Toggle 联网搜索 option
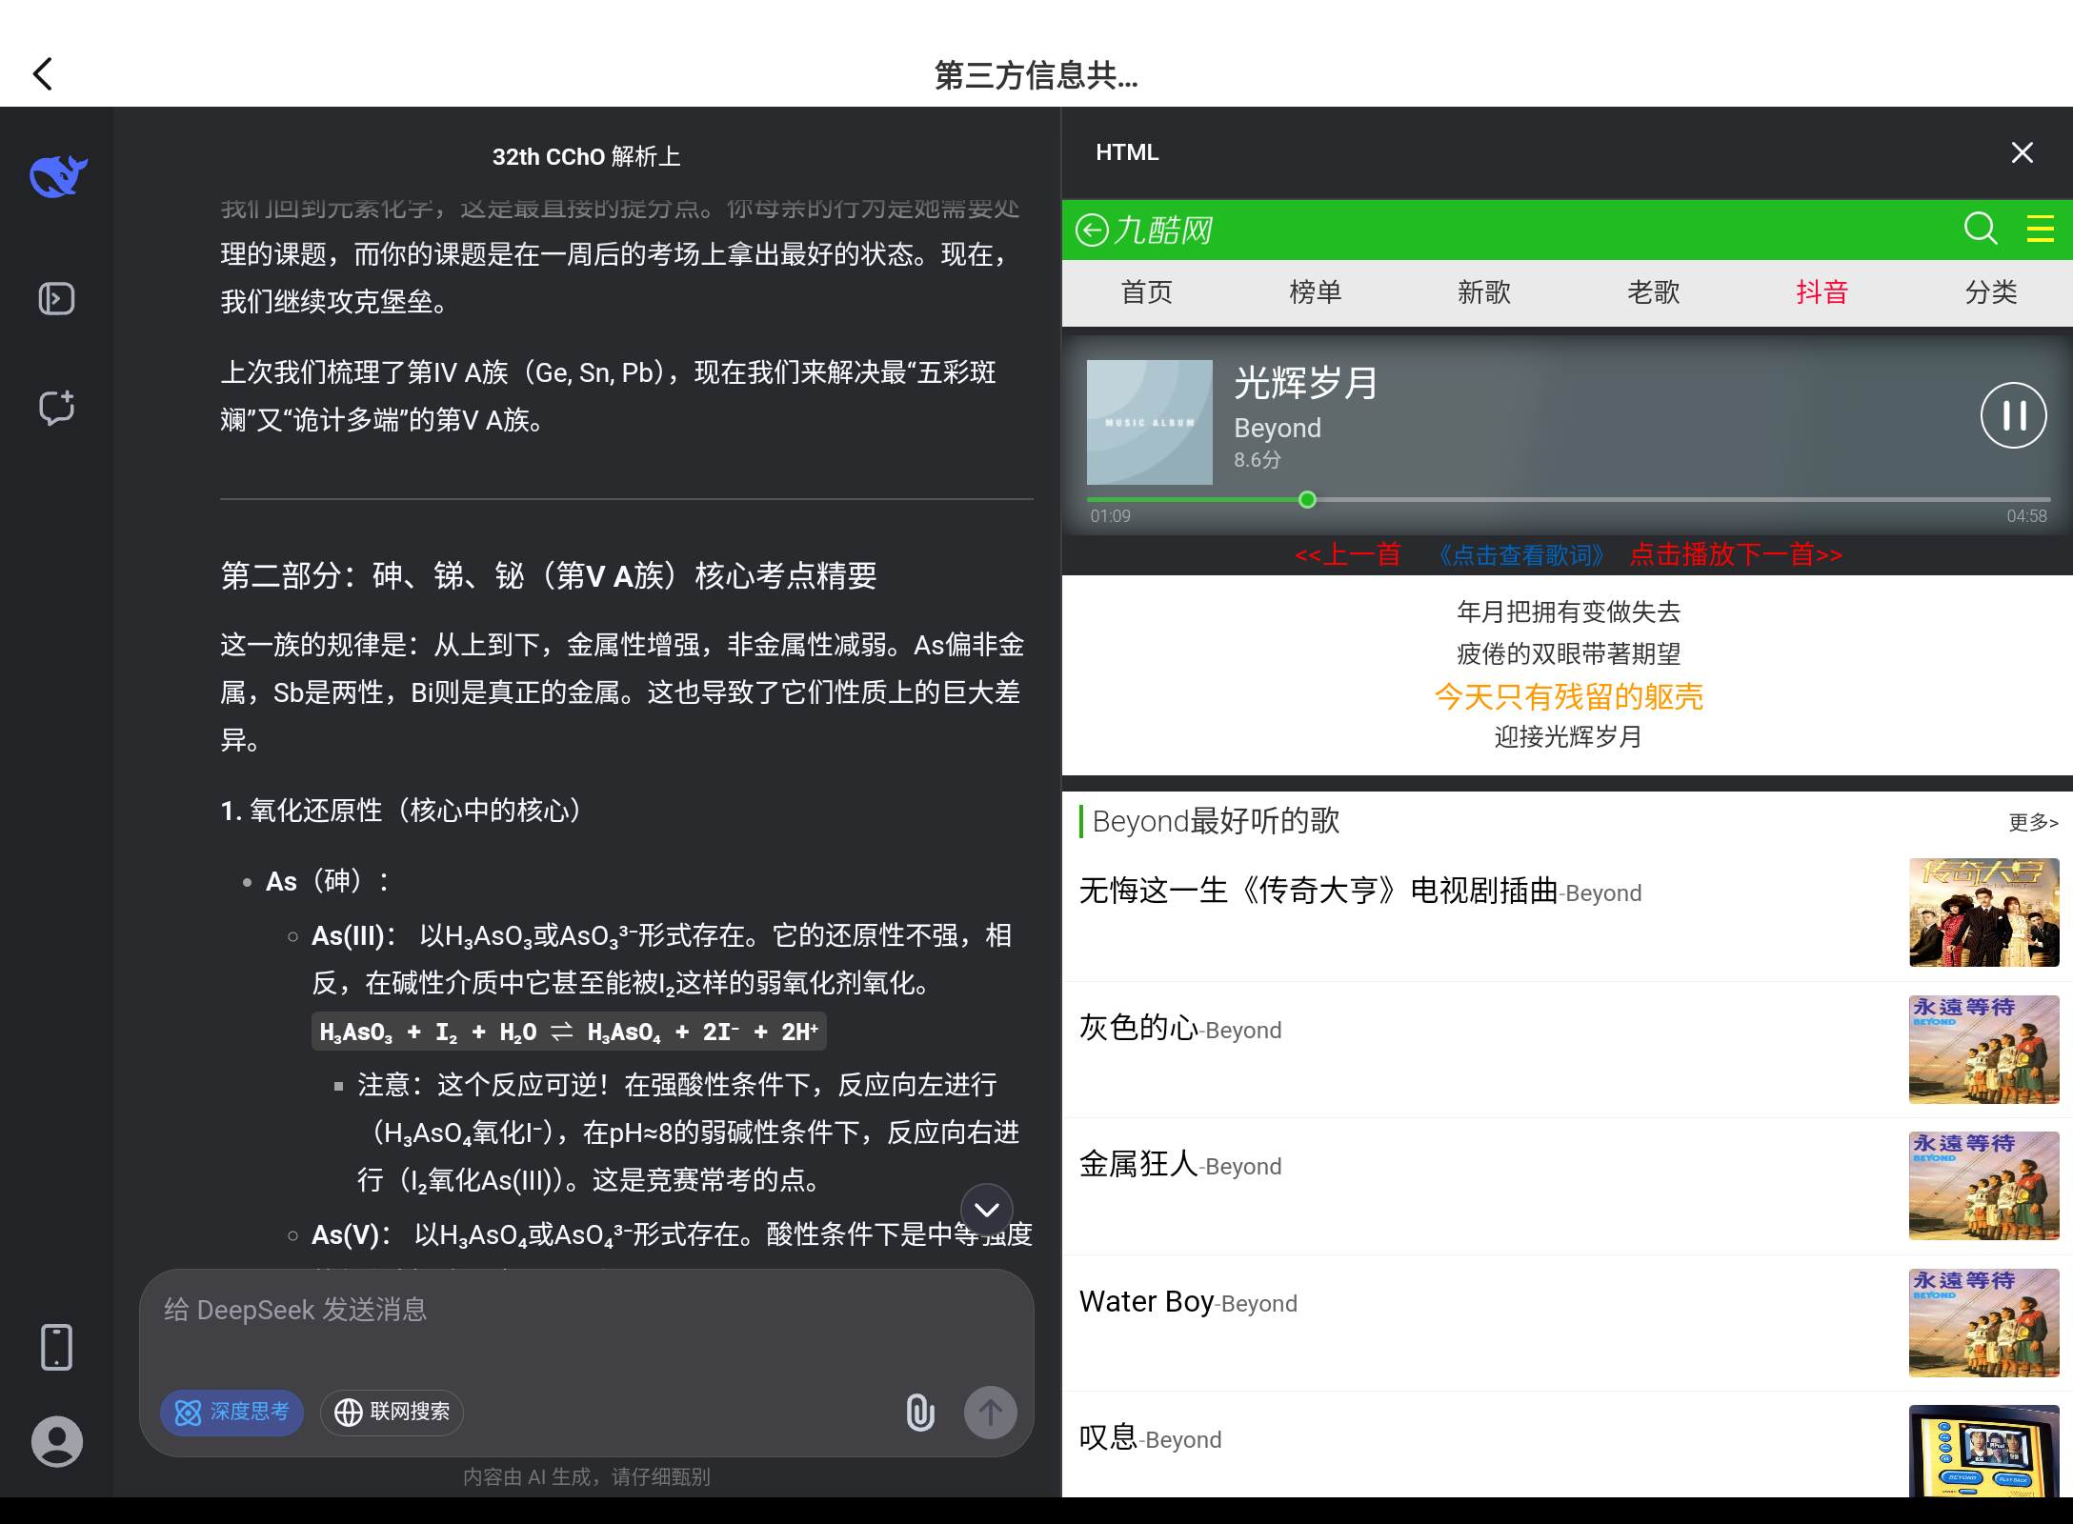2073x1524 pixels. coord(392,1412)
